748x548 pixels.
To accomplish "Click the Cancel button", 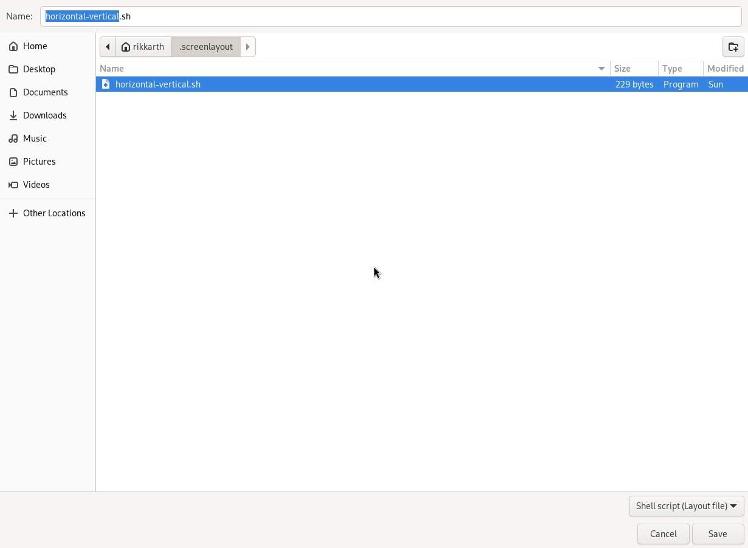I will click(663, 534).
